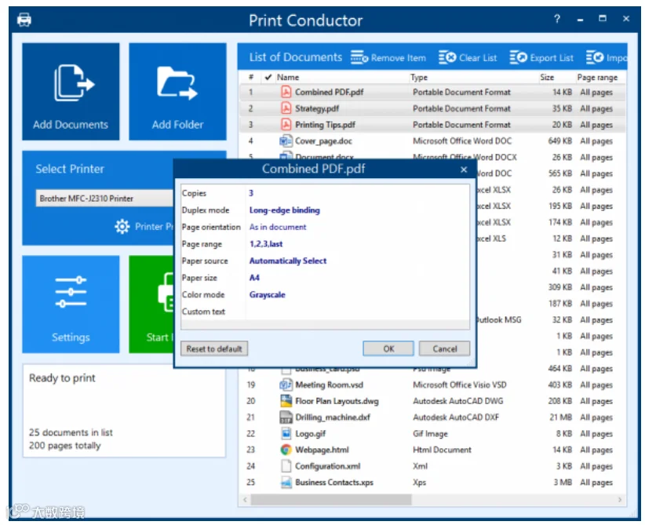Click the DXF icon of Drilling_machine.dxf
Image resolution: width=645 pixels, height=525 pixels.
click(286, 417)
